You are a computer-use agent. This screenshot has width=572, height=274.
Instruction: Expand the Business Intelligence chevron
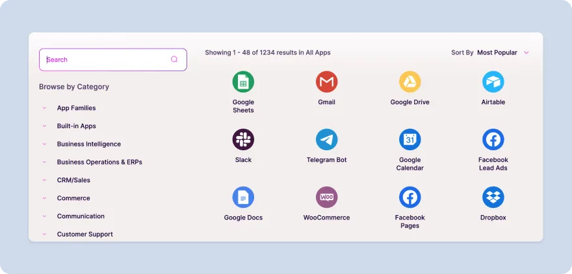coord(44,144)
